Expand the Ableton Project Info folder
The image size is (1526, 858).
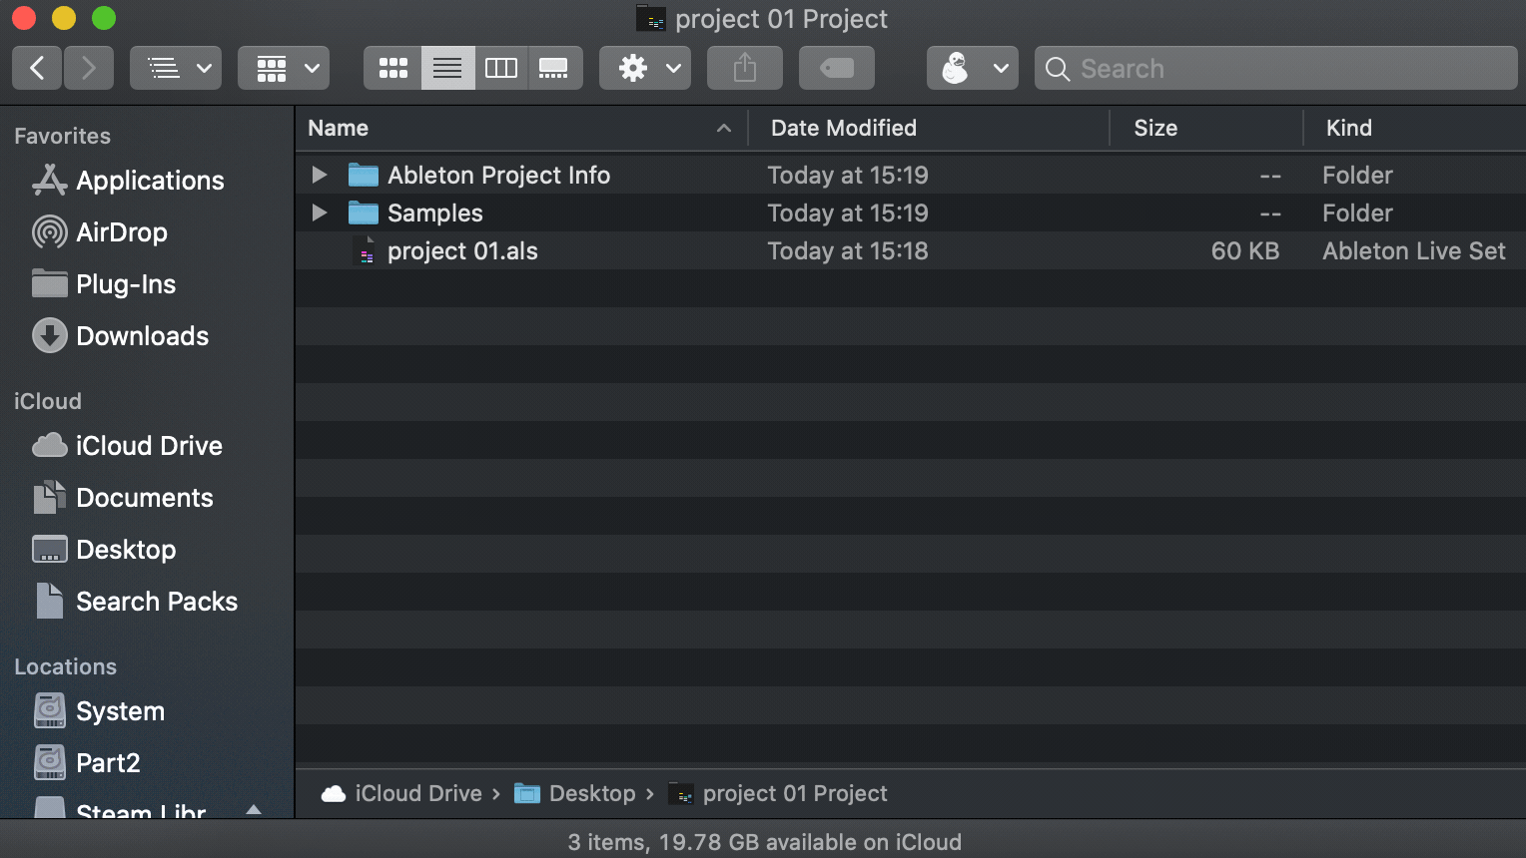click(320, 176)
